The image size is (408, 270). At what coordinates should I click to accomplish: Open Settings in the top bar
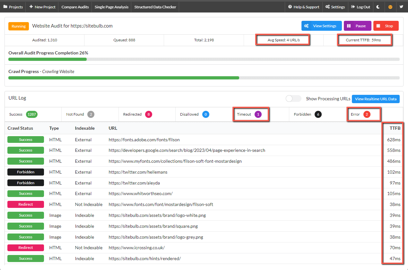[x=335, y=7]
